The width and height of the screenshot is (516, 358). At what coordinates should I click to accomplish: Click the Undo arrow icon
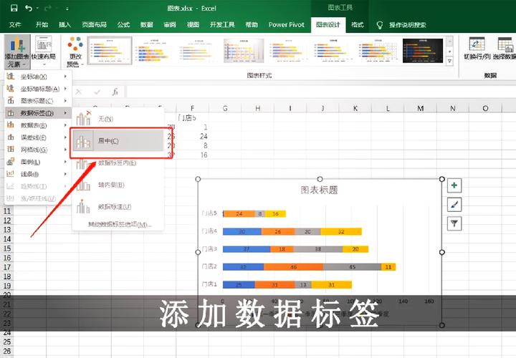[27, 8]
